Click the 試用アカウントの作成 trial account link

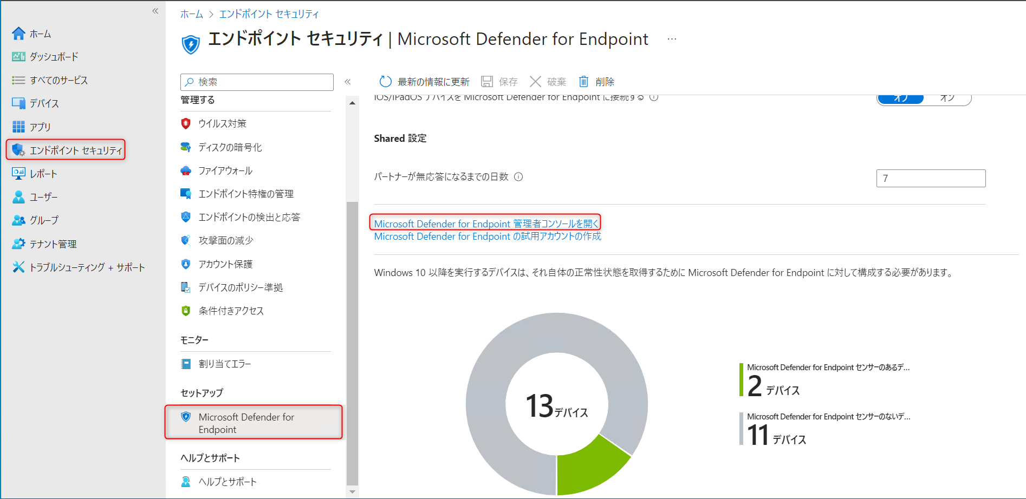[x=488, y=237]
